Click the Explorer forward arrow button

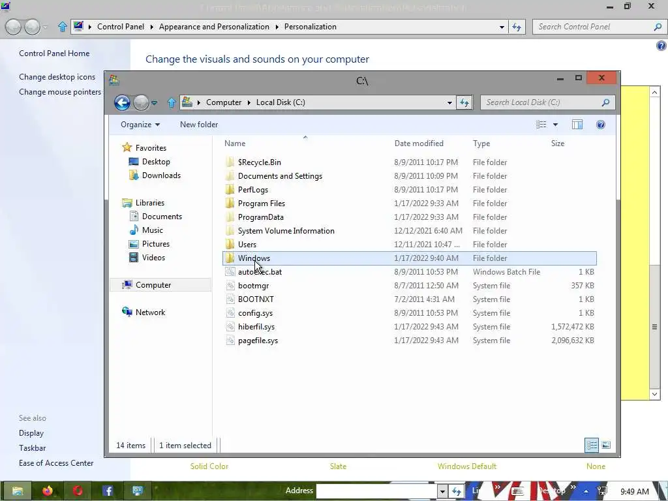click(141, 102)
